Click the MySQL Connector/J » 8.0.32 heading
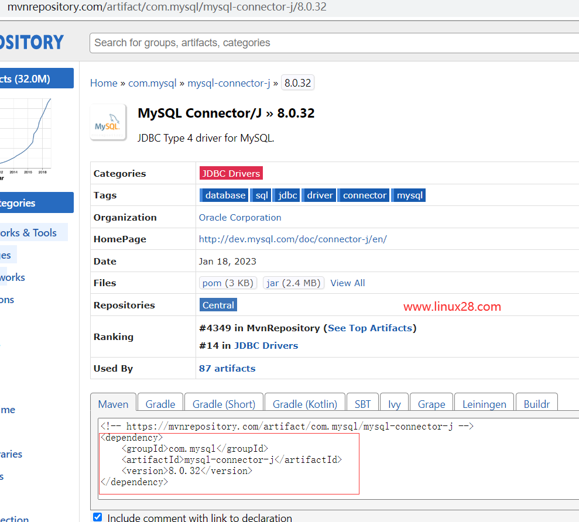The image size is (579, 522). tap(226, 113)
